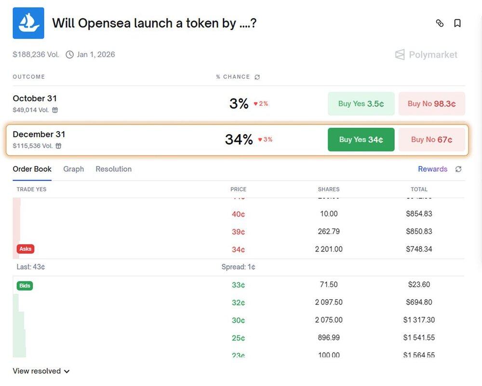This screenshot has width=482, height=386.
Task: Click the Polymarket logo
Action: click(426, 55)
